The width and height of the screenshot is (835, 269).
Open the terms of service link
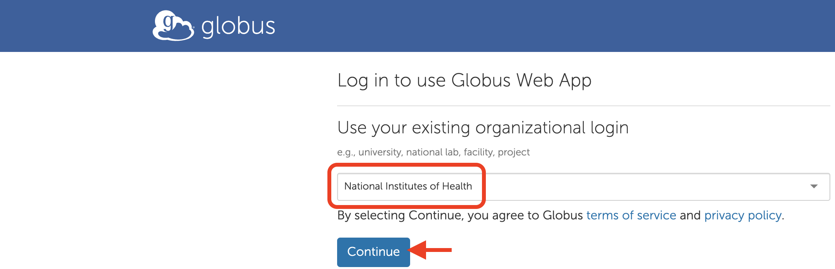click(x=631, y=215)
